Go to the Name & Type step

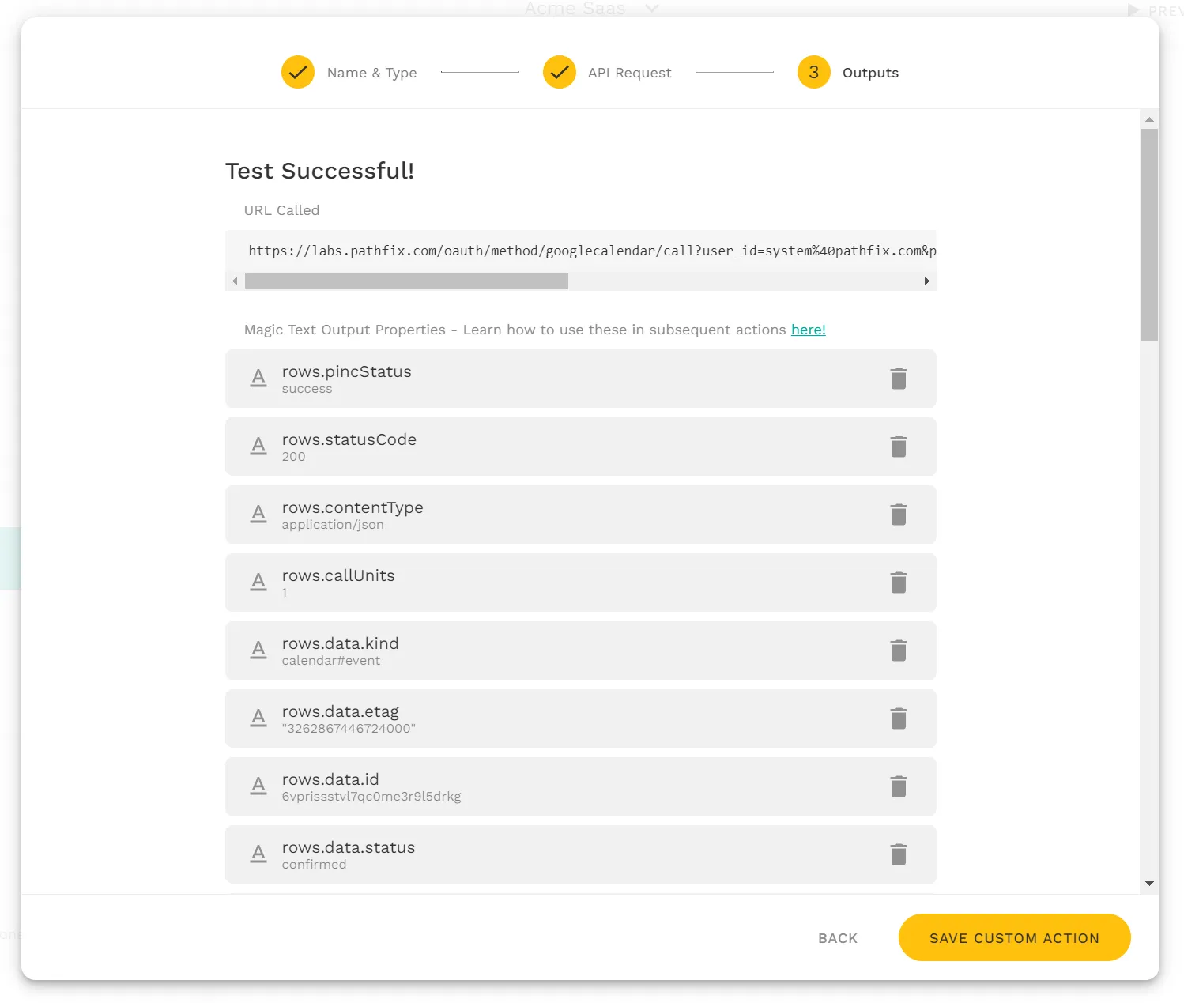click(x=349, y=73)
